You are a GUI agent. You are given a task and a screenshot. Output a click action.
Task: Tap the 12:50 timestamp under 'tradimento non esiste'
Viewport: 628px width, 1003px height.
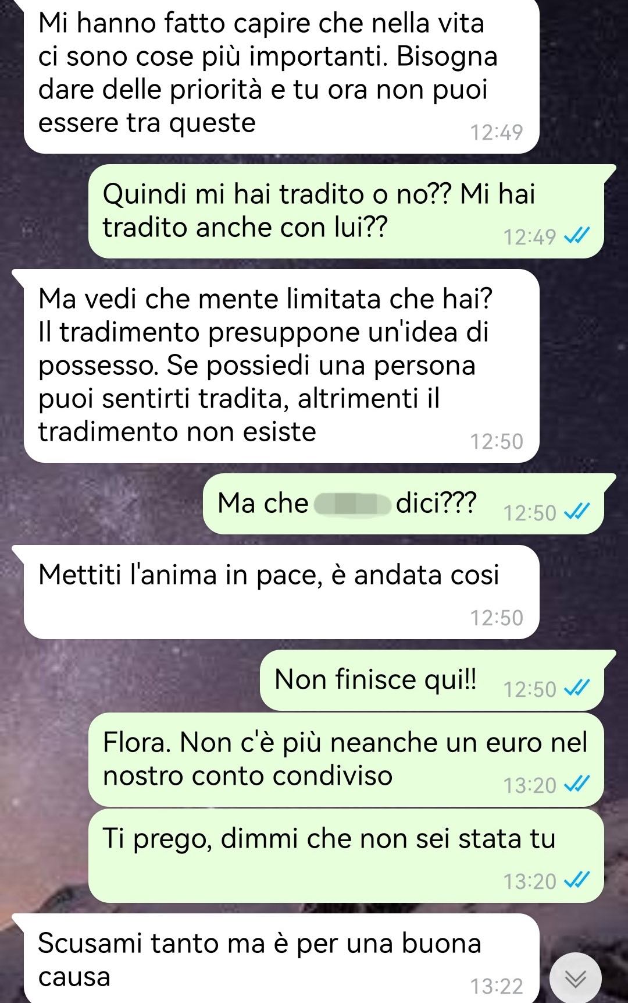pos(497,441)
